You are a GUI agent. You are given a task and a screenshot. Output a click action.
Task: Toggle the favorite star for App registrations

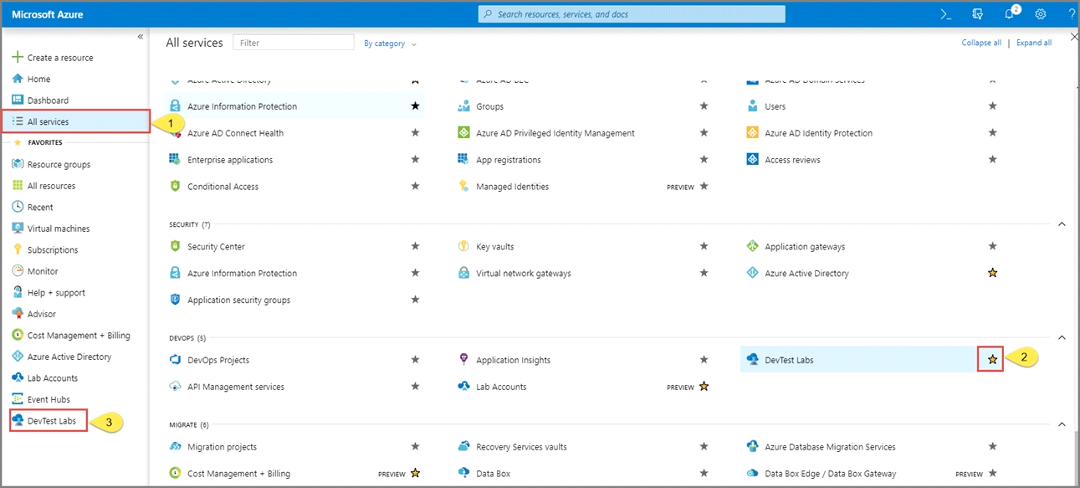click(x=704, y=160)
